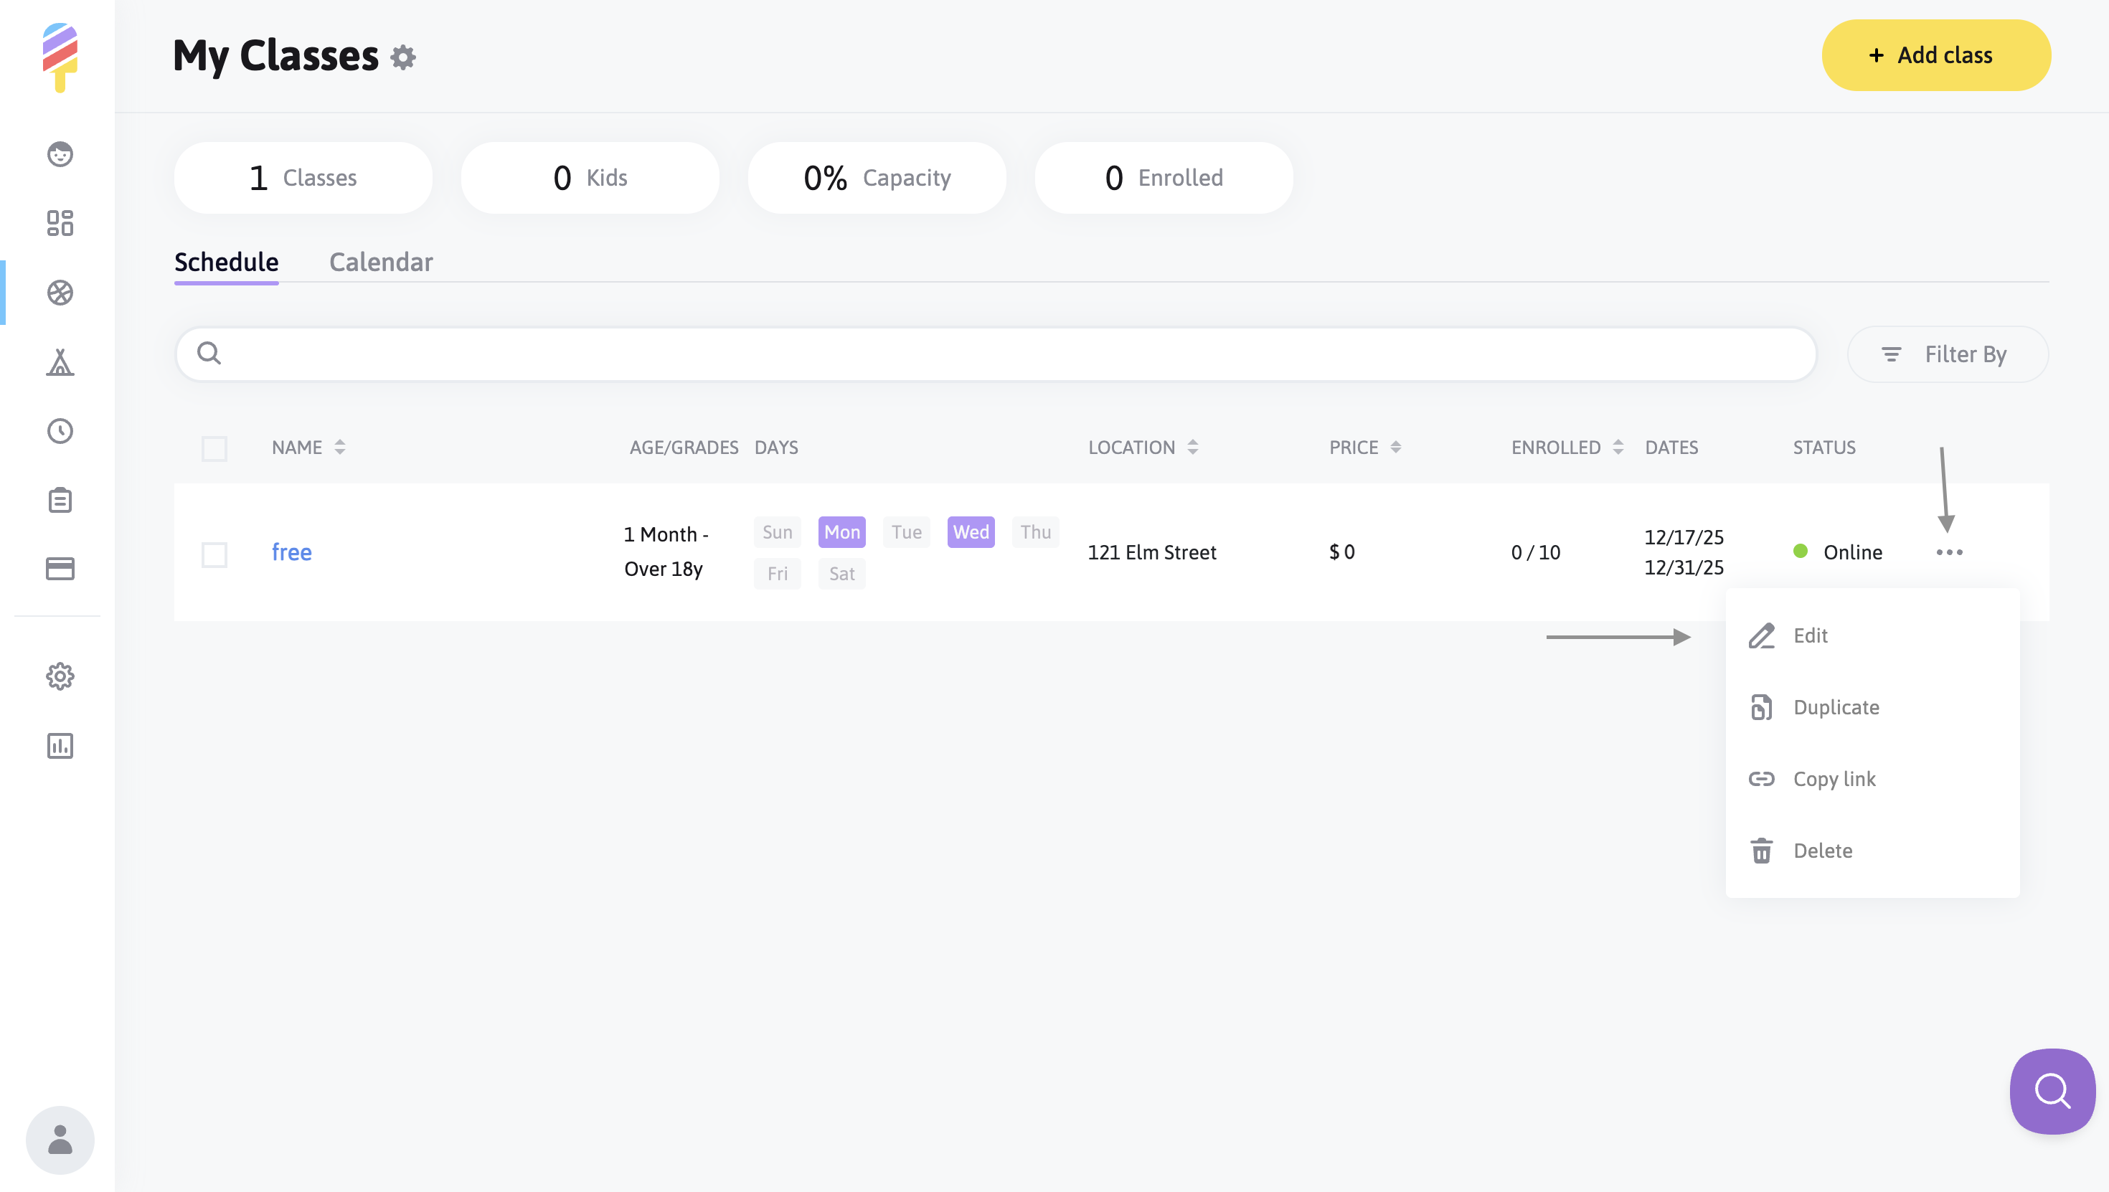Viewport: 2109px width, 1192px height.
Task: Toggle the Wed day chip
Action: [x=970, y=532]
